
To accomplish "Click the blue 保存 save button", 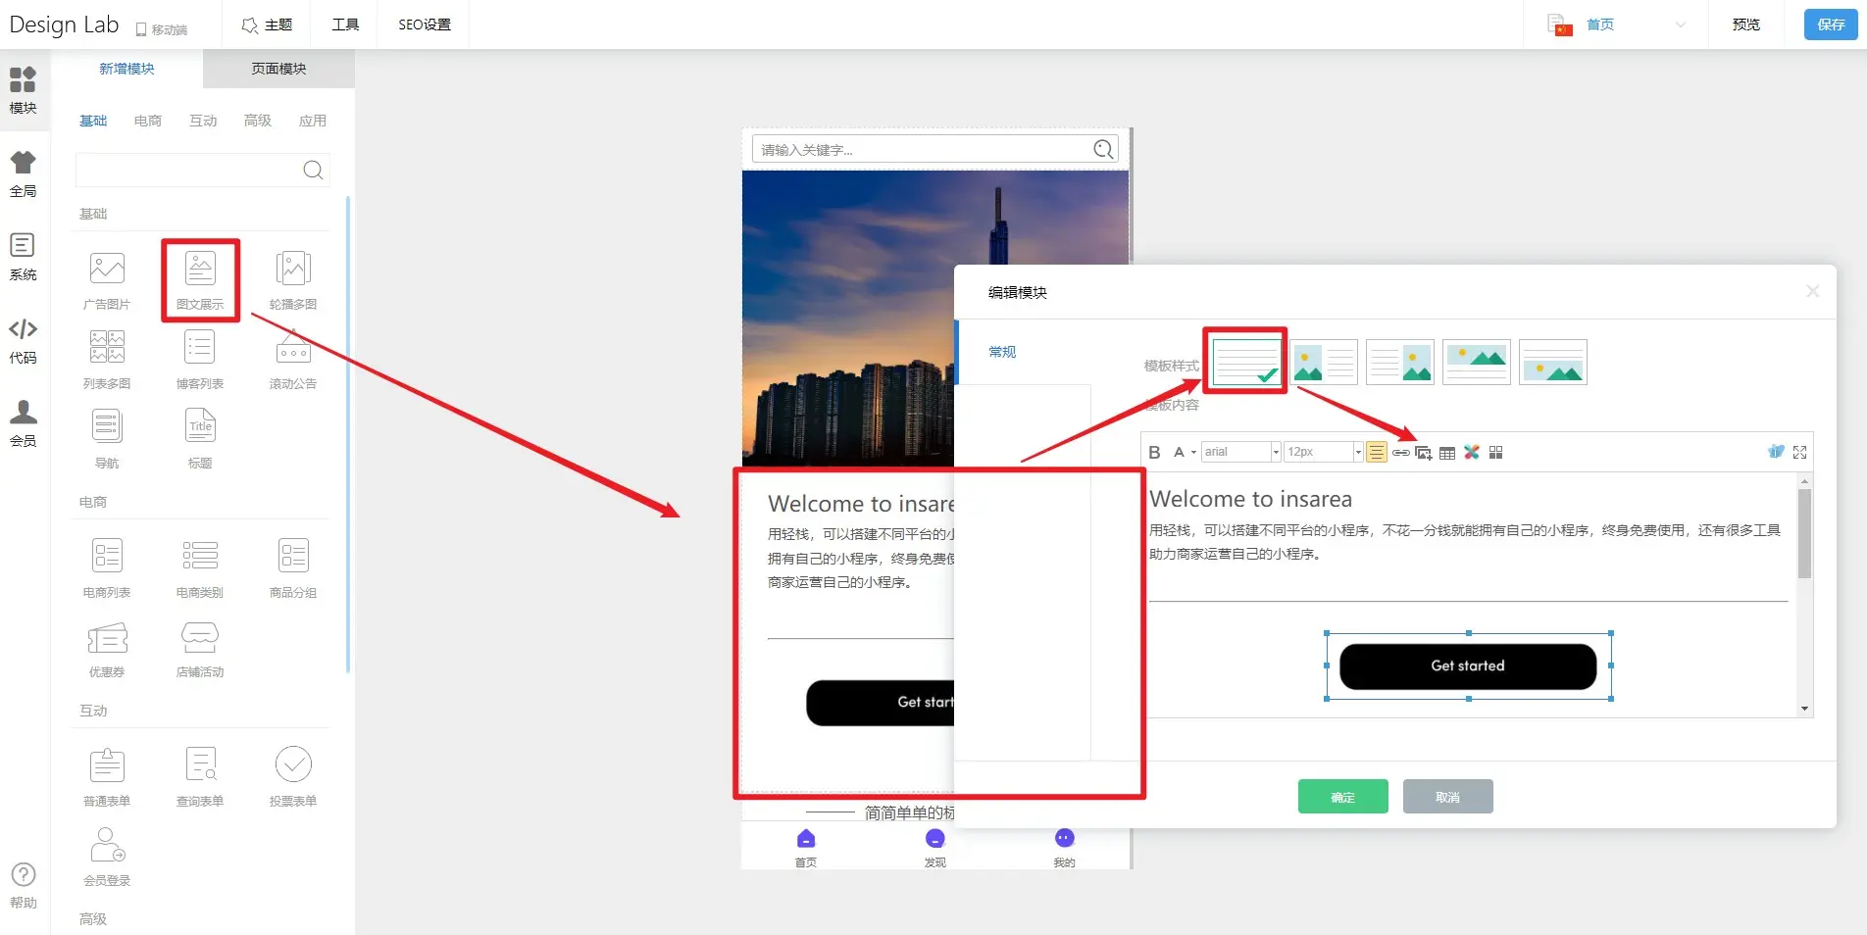I will pos(1830,25).
